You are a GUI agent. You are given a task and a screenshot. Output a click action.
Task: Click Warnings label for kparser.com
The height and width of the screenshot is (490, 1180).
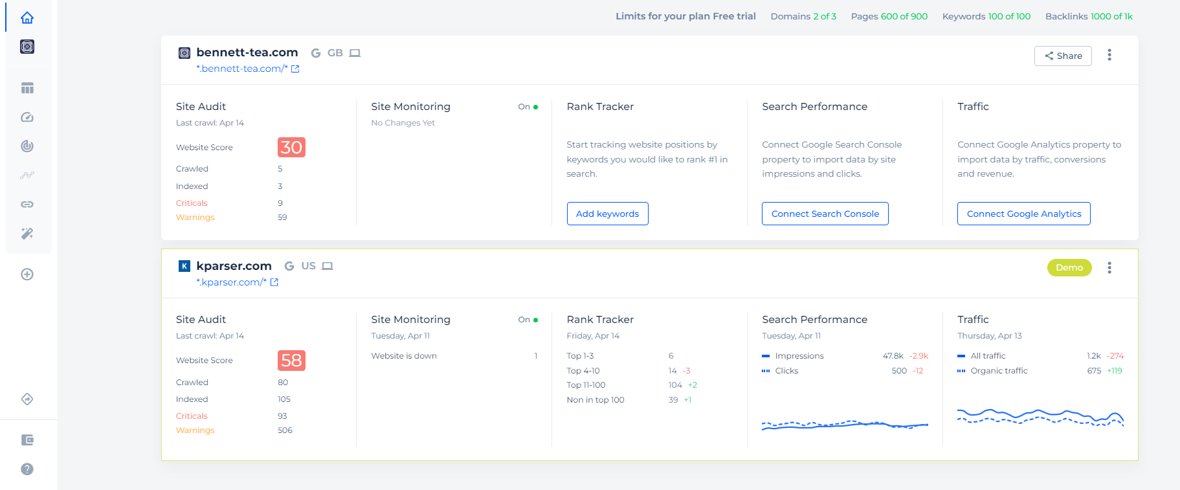click(195, 430)
